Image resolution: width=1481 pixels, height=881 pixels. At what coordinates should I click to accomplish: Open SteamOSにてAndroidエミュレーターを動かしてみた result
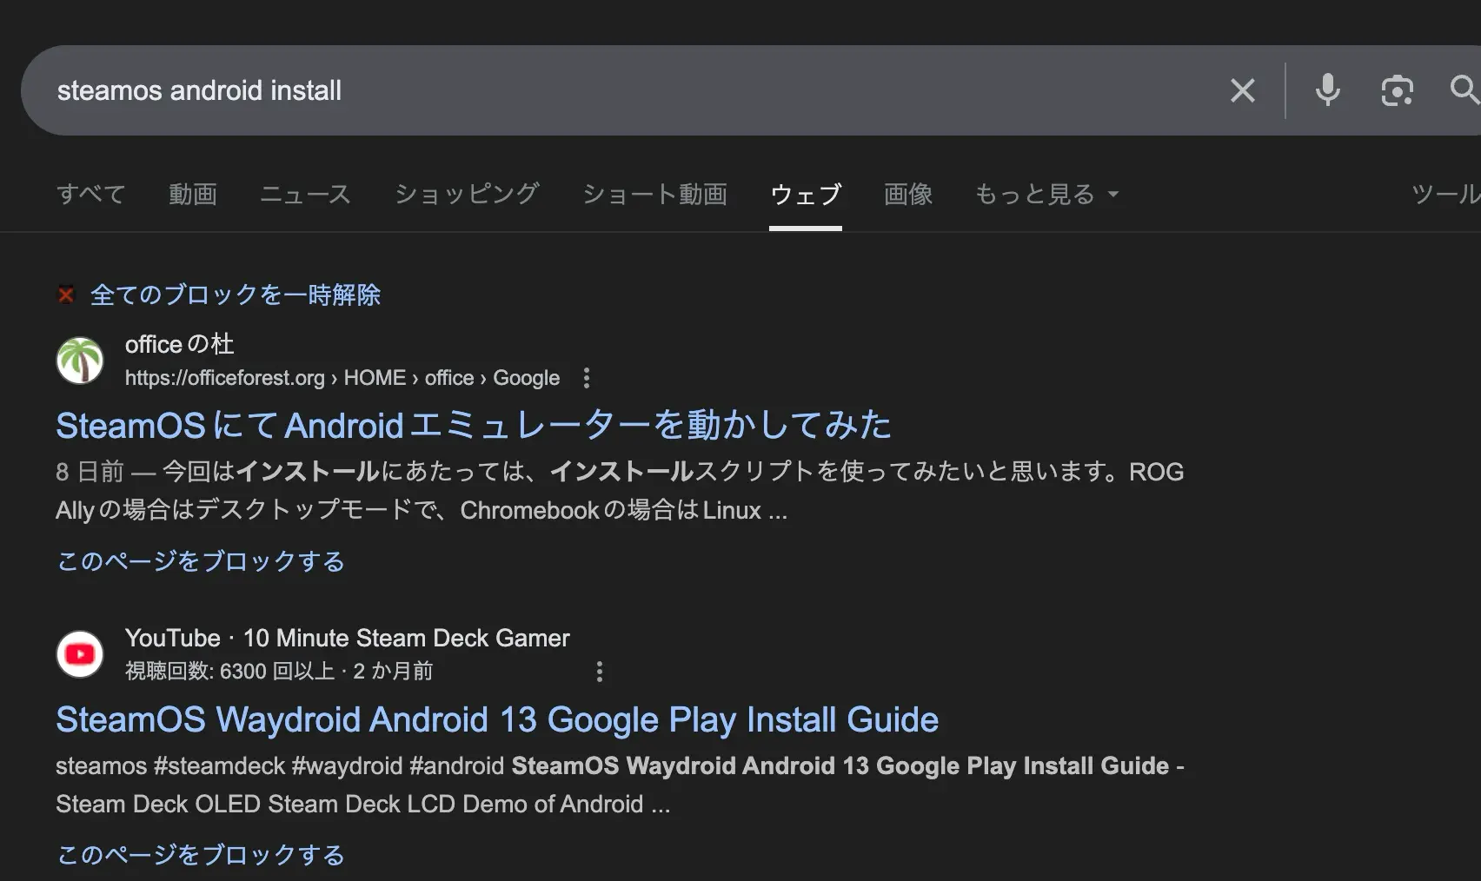tap(474, 425)
